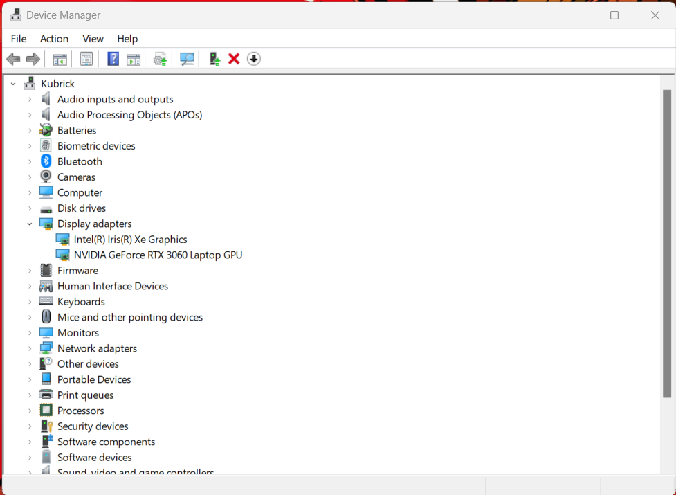Select the Software devices label
Image resolution: width=676 pixels, height=495 pixels.
pos(94,457)
